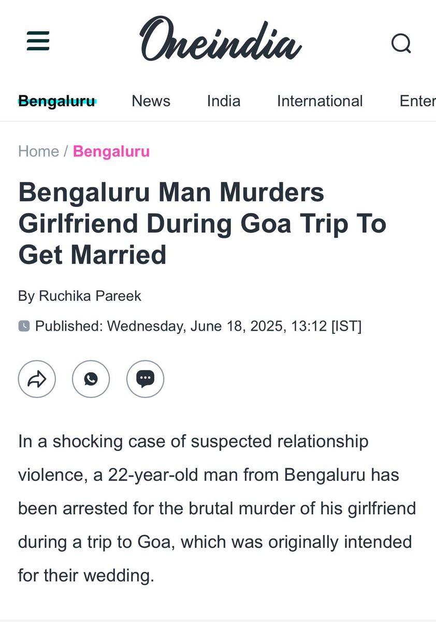
Task: Open the hamburger navigation menu
Action: pos(38,41)
